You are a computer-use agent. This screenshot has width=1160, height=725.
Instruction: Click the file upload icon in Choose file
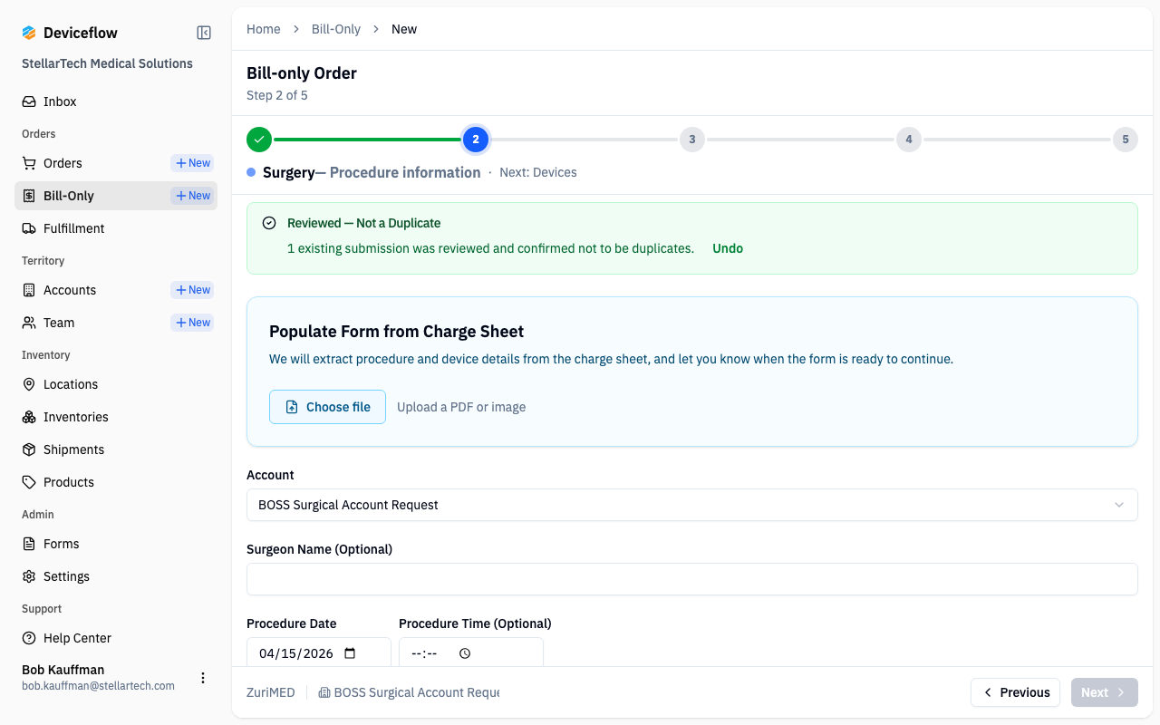click(x=292, y=407)
